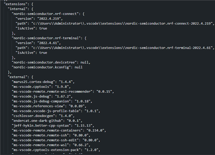This screenshot has width=215, height=155.
Task: Click the nordic-semiconductor.nrf-connect key
Action: (x=44, y=14)
